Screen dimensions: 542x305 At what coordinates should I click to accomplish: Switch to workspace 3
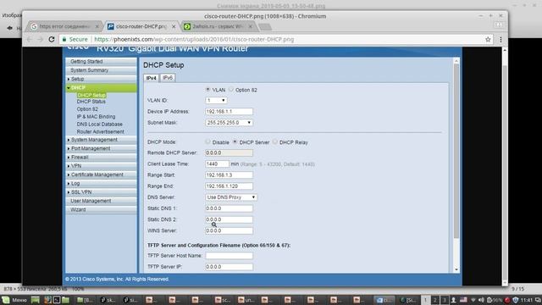(x=444, y=300)
